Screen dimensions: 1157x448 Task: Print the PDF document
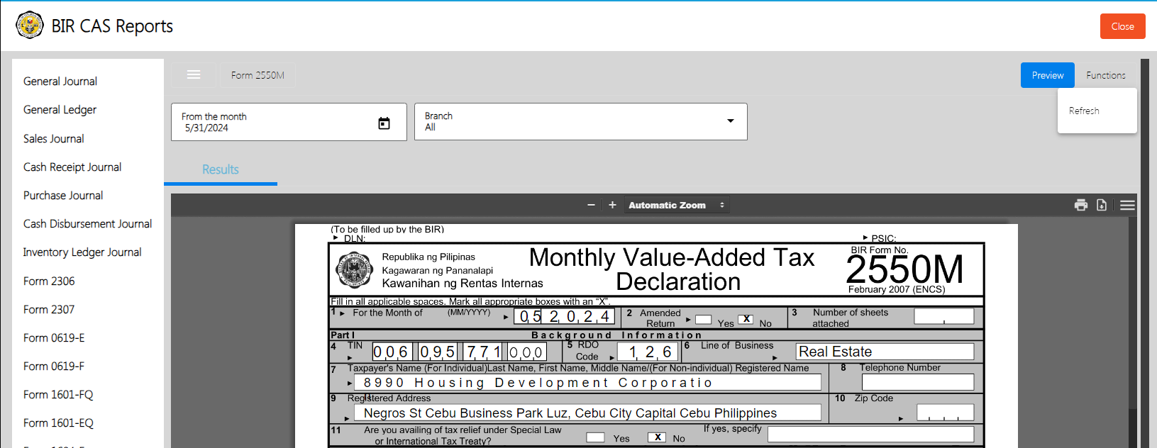point(1081,205)
